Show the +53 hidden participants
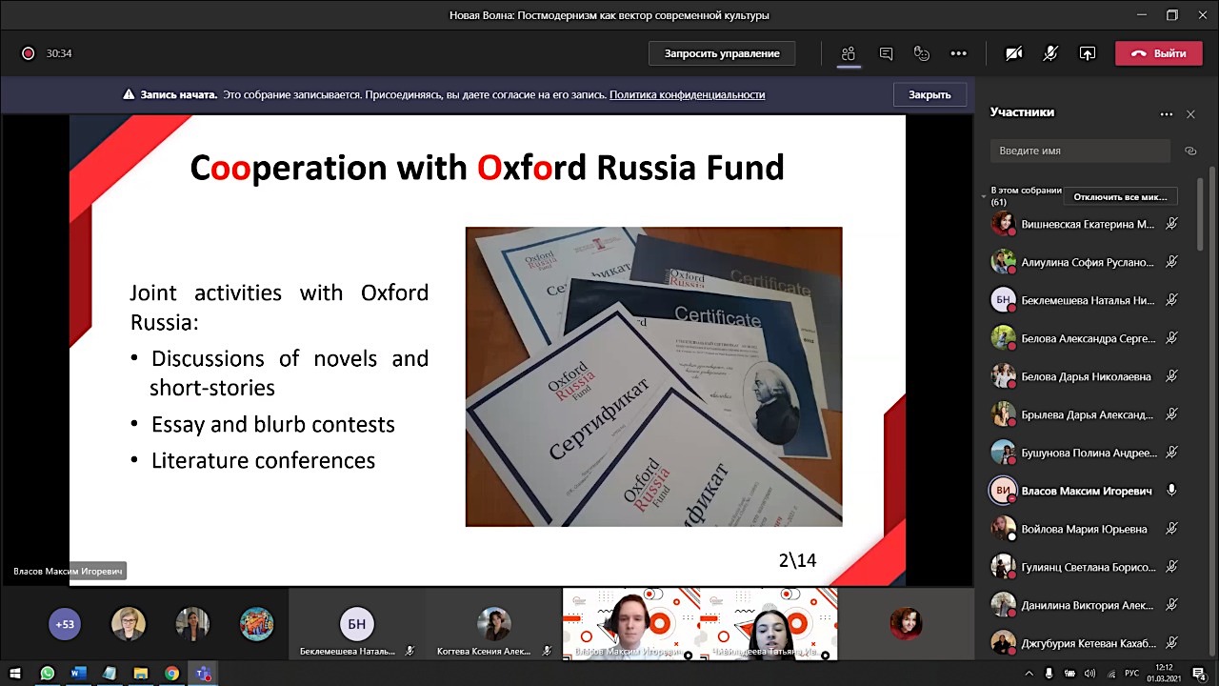The height and width of the screenshot is (686, 1219). [x=65, y=624]
